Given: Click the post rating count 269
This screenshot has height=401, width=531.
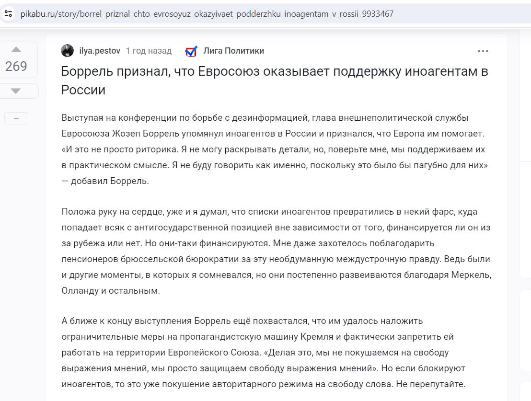Looking at the screenshot, I should pyautogui.click(x=16, y=67).
